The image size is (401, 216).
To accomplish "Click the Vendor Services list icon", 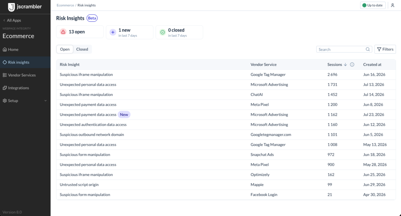I will point(5,75).
